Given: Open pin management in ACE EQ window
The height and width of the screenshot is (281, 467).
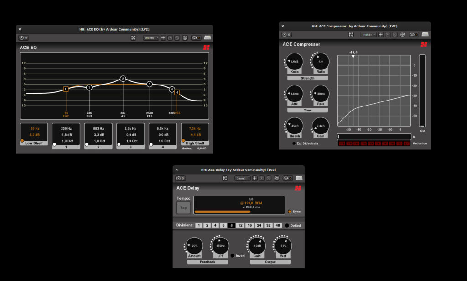Looking at the screenshot, I should pos(133,38).
